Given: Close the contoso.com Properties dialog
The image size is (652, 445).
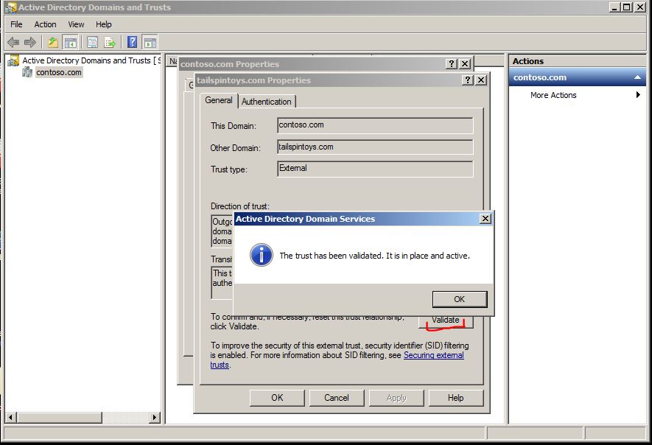Looking at the screenshot, I should click(x=465, y=63).
